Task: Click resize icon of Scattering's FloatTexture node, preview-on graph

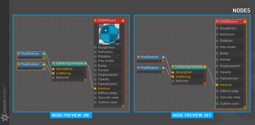Action: pyautogui.click(x=44, y=69)
